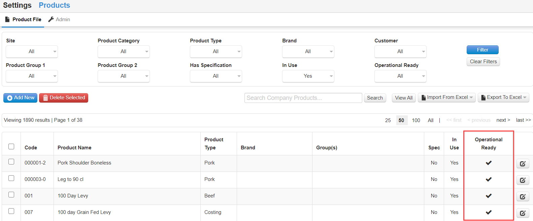Open edit icon for Leg to 90 cl
This screenshot has width=533, height=221.
pyautogui.click(x=523, y=180)
